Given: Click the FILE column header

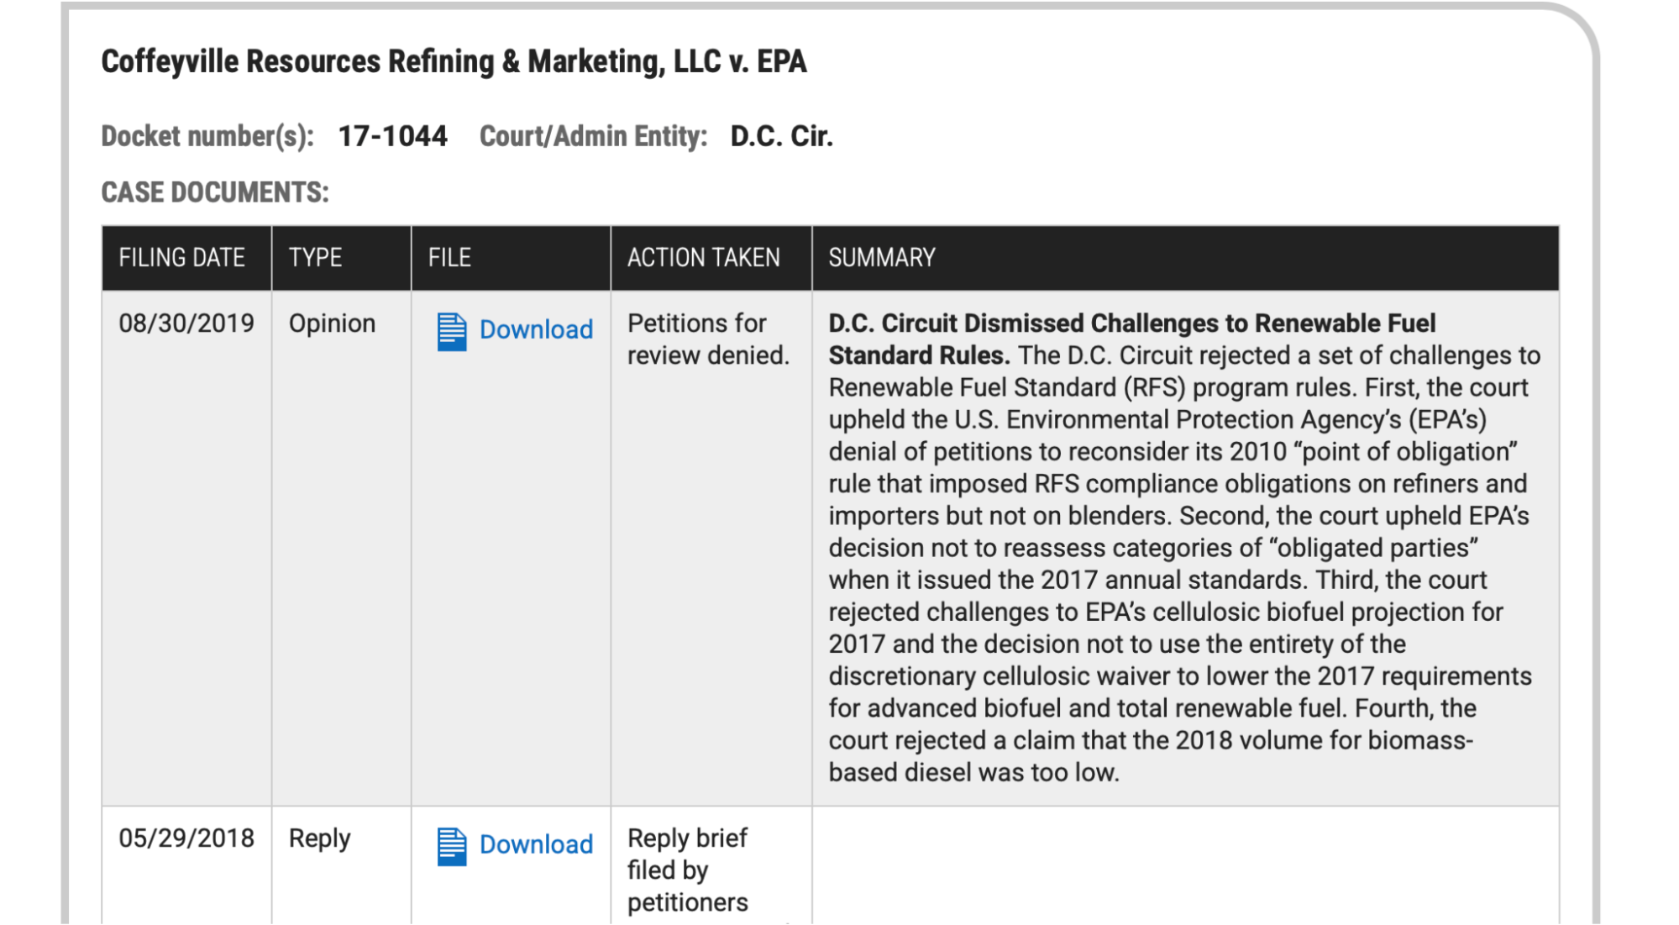Looking at the screenshot, I should tap(449, 257).
